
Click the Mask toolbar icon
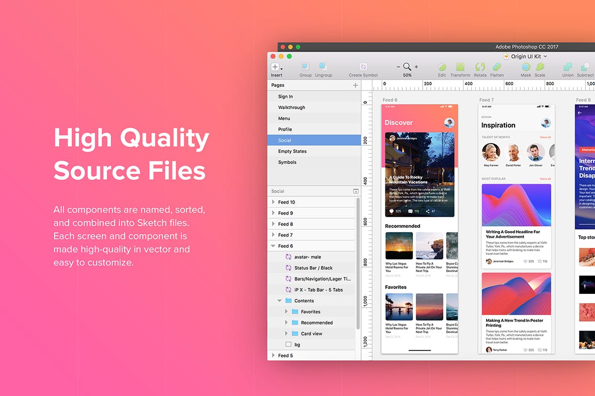[526, 68]
